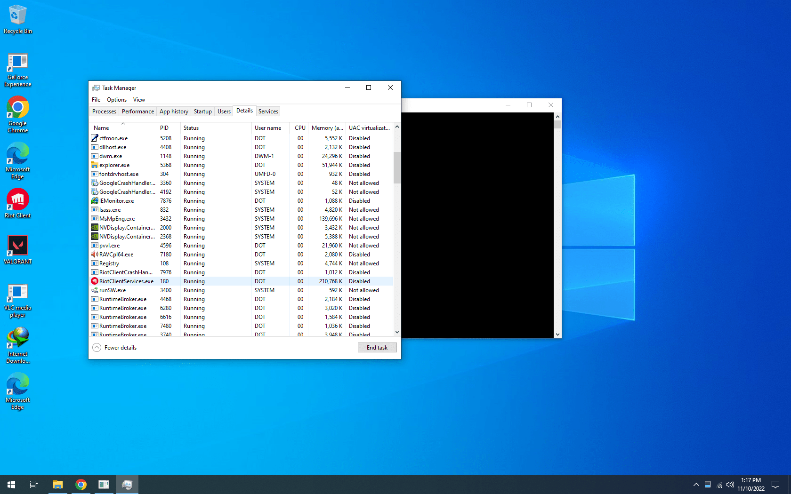Click the Task Manager title bar icon
The height and width of the screenshot is (494, 791).
tap(96, 88)
